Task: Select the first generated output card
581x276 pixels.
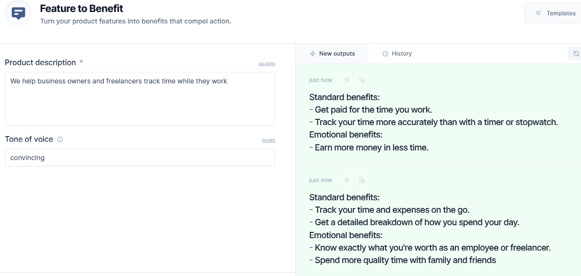Action: click(438, 115)
